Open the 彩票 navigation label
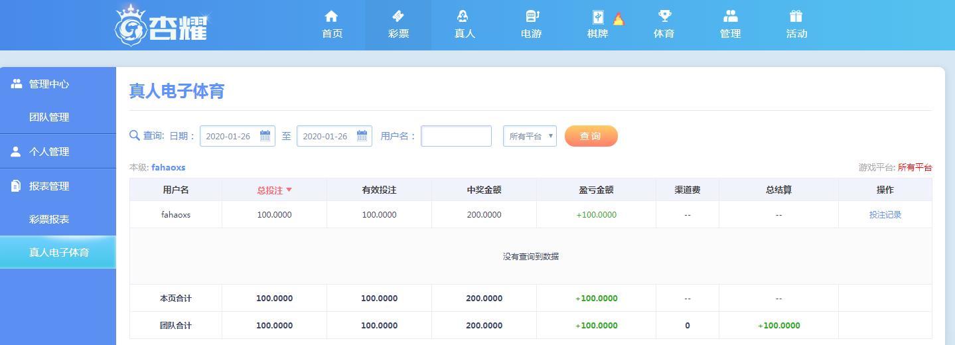The width and height of the screenshot is (955, 345). click(x=398, y=33)
